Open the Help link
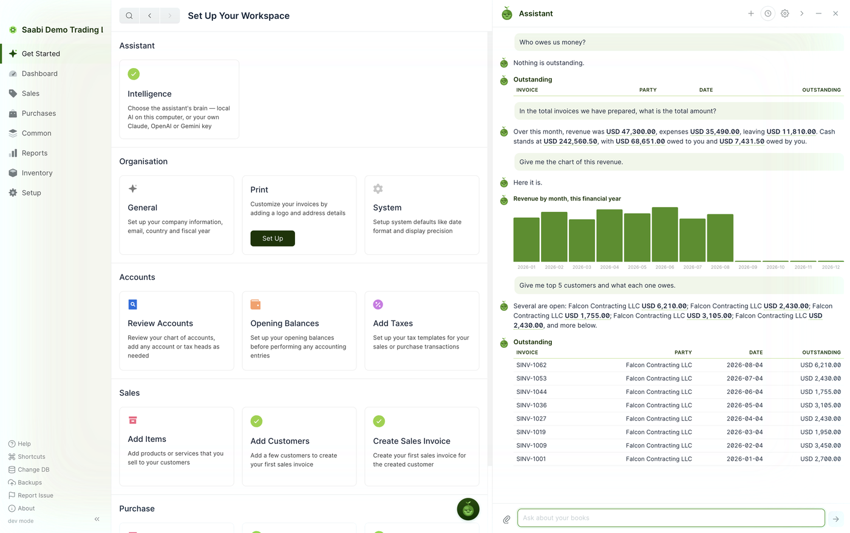Image resolution: width=850 pixels, height=533 pixels. [x=19, y=444]
